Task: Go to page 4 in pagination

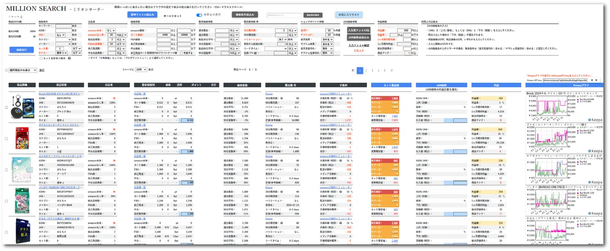Action: [x=379, y=71]
